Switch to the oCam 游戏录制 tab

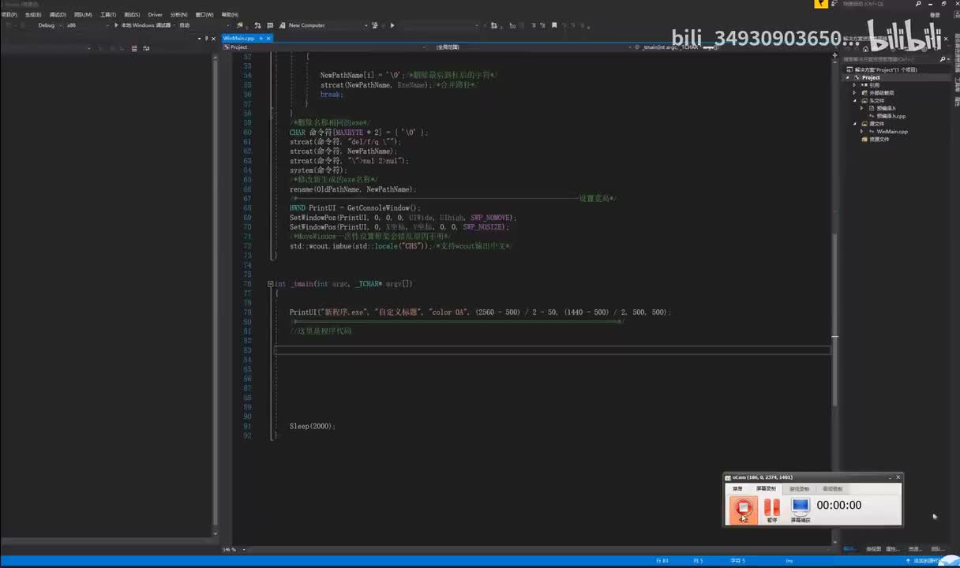[799, 489]
